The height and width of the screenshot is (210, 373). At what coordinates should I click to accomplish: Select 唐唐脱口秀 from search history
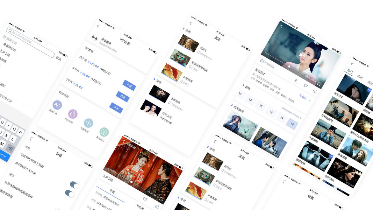click(x=10, y=47)
